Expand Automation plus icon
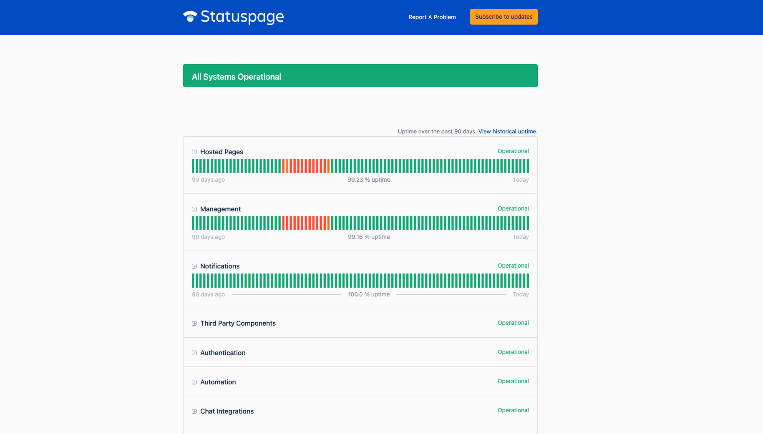The width and height of the screenshot is (763, 434). pos(194,382)
